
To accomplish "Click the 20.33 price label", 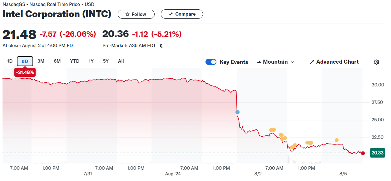I will click(x=378, y=153).
